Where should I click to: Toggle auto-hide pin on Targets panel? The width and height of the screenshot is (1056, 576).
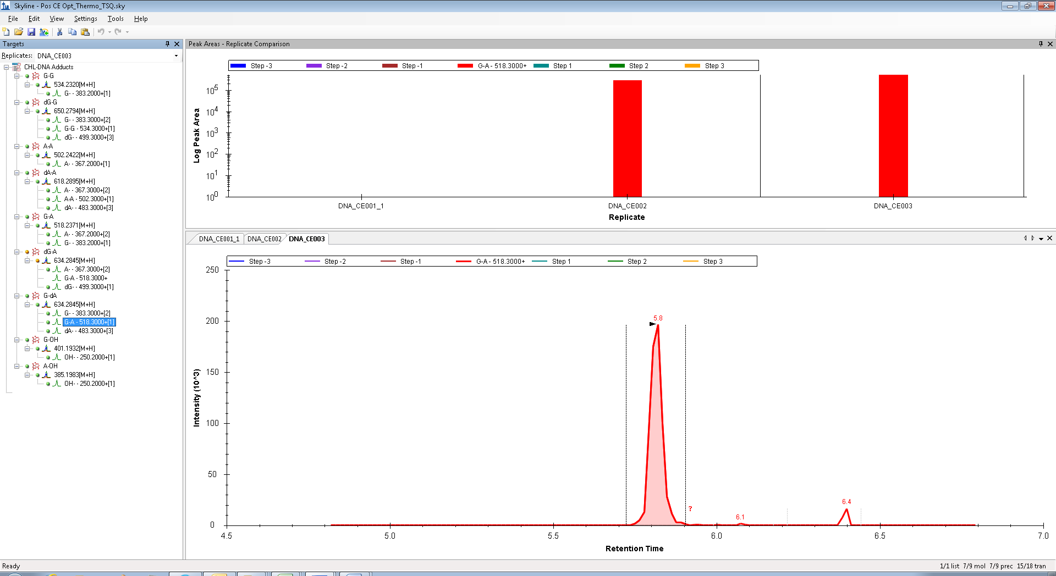click(x=167, y=44)
